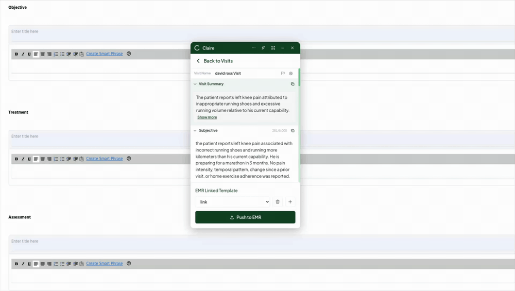Image resolution: width=515 pixels, height=291 pixels.
Task: Align text left in Objective toolbar
Action: coord(36,54)
